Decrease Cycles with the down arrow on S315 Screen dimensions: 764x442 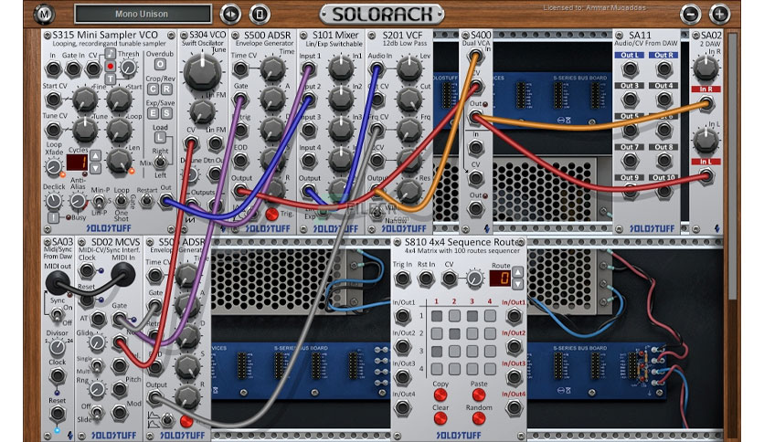(x=95, y=168)
